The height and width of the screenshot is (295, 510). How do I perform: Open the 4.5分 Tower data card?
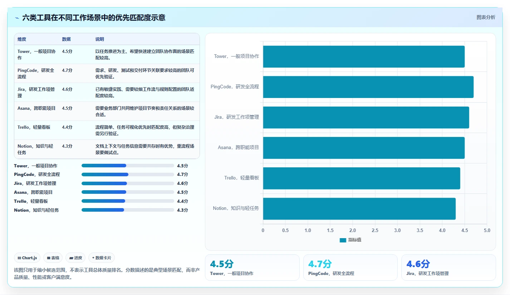pyautogui.click(x=252, y=267)
